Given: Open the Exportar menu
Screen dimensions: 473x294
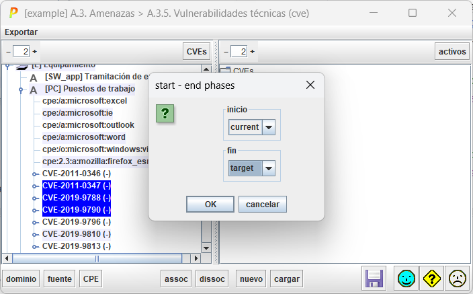Looking at the screenshot, I should tap(21, 32).
